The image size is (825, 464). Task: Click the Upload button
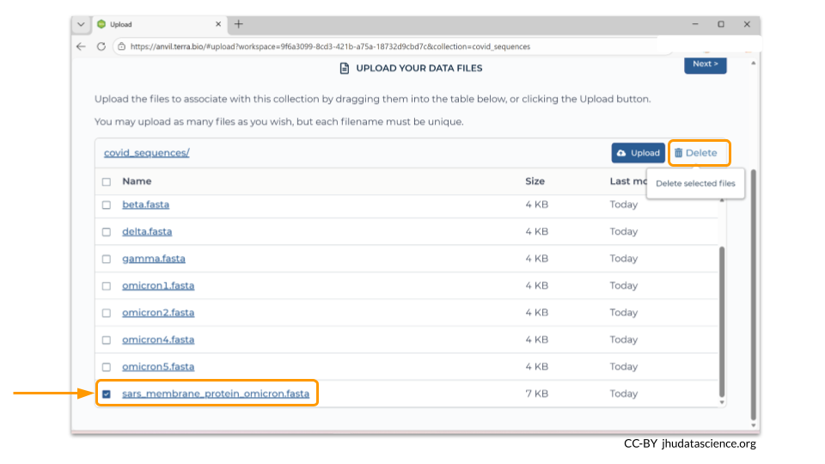638,153
